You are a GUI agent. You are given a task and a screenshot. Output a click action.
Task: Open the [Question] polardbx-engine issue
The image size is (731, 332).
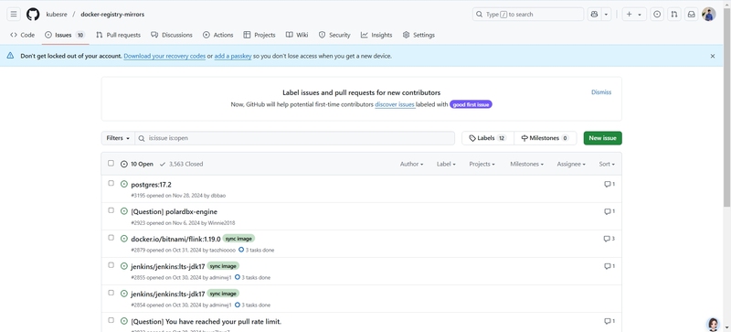[174, 212]
